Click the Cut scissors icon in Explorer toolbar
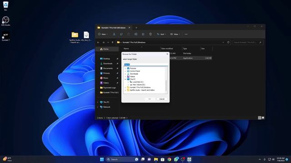Image resolution: width=291 pixels, height=163 pixels. tap(114, 34)
